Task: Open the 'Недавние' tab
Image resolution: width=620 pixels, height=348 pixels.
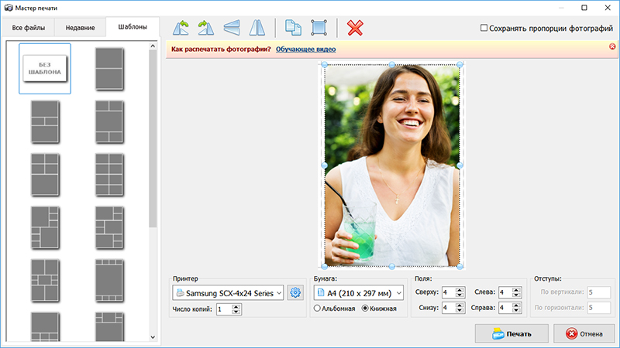Action: [x=80, y=28]
